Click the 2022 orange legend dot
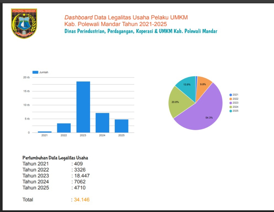This screenshot has width=274, height=212. [231, 99]
